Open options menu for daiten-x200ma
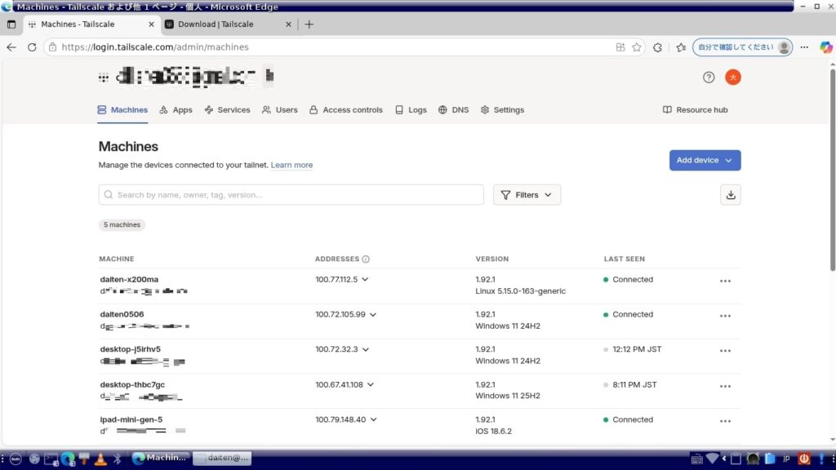This screenshot has height=470, width=836. point(725,282)
